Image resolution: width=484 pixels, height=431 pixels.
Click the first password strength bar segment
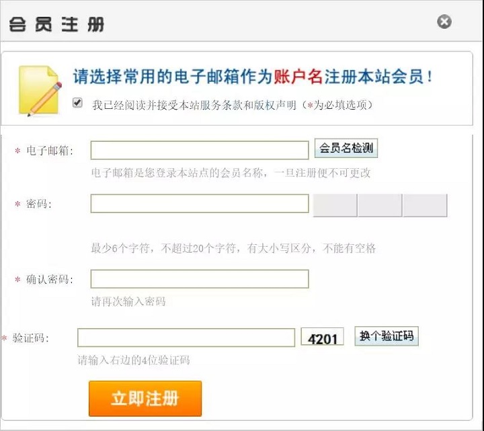click(x=335, y=205)
